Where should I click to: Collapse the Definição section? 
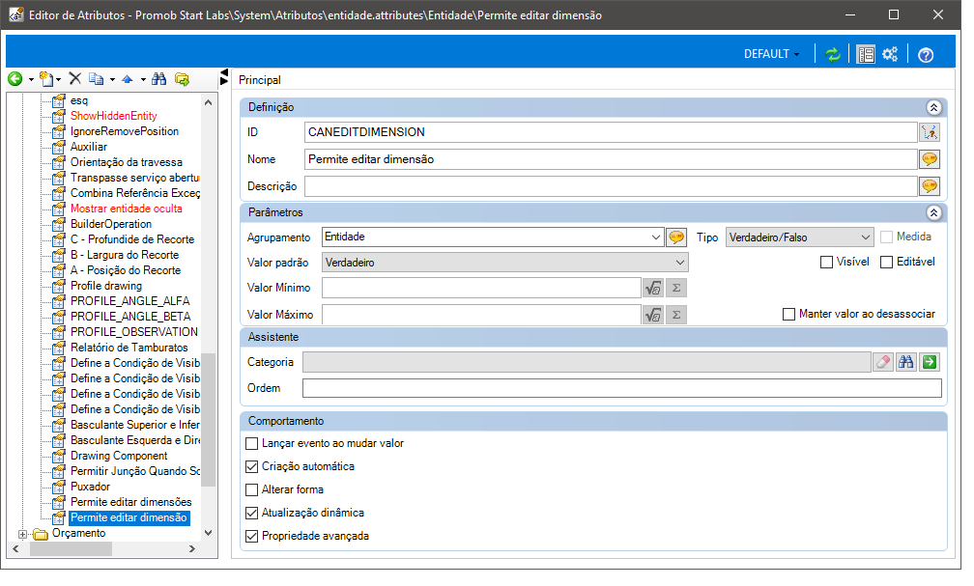click(x=933, y=108)
